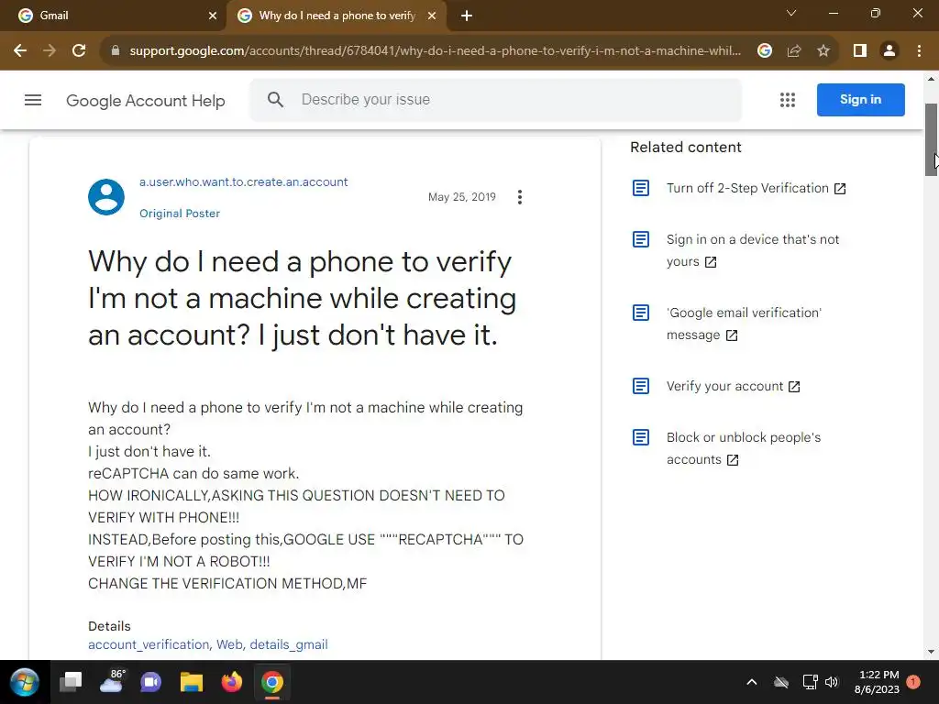939x704 pixels.
Task: Click the address bar URL
Action: pos(435,51)
